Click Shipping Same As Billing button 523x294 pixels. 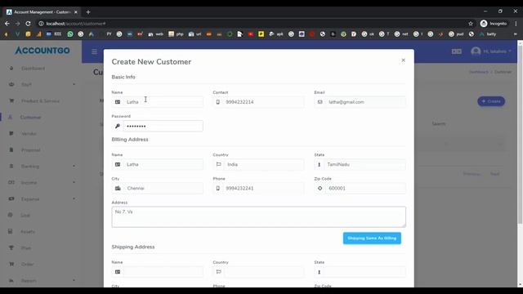372,238
